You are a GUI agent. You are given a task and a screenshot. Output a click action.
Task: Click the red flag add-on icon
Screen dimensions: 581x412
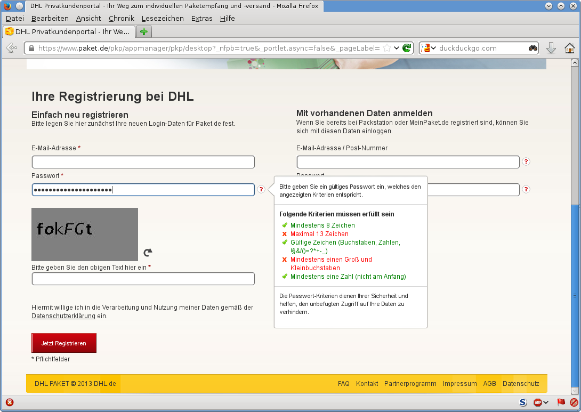[561, 402]
